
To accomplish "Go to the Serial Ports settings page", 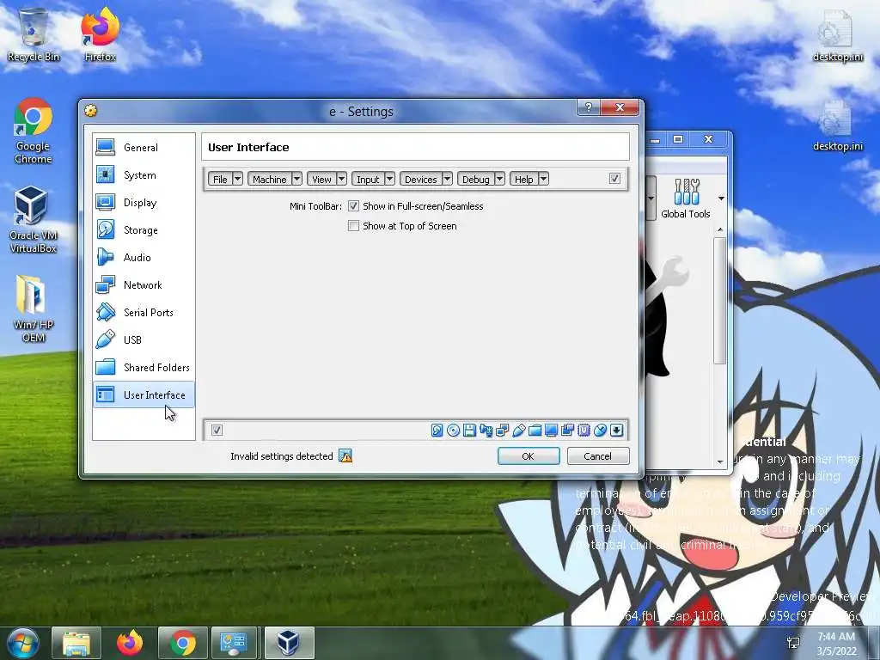I will pyautogui.click(x=144, y=313).
